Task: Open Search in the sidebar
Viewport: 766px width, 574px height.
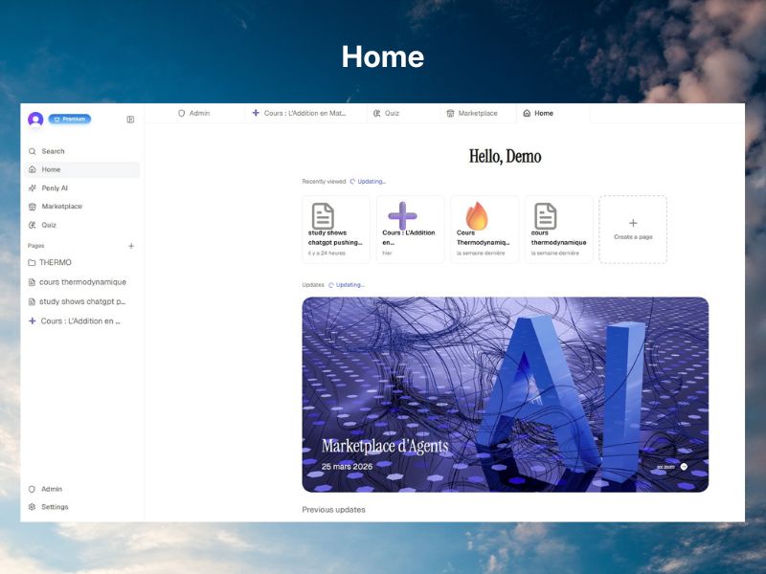Action: [x=53, y=151]
